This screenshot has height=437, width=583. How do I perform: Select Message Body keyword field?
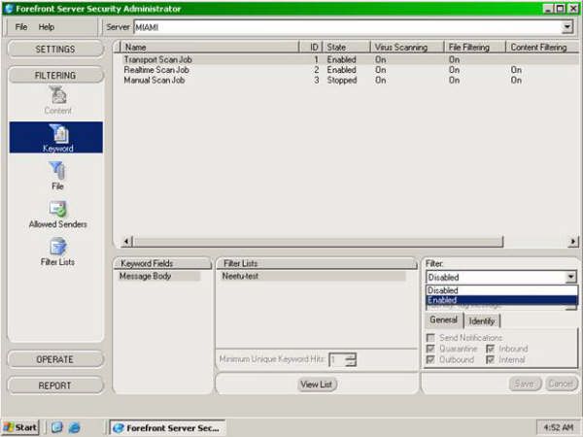point(159,276)
